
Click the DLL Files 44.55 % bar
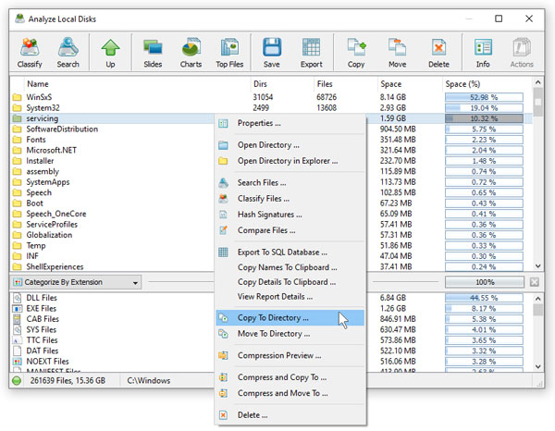(484, 298)
